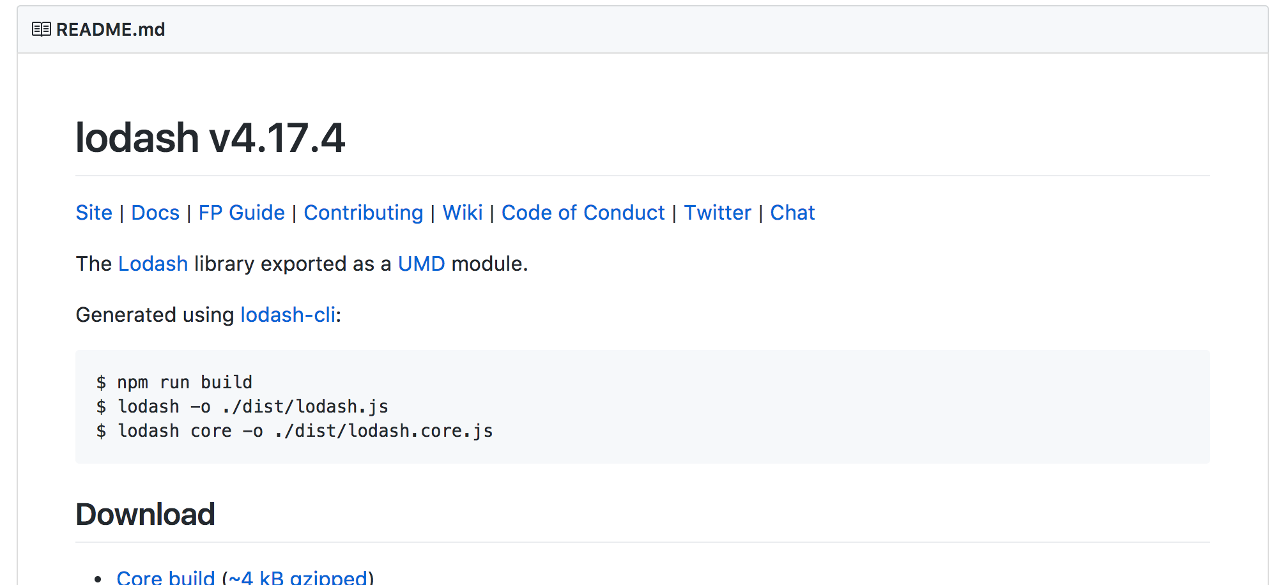1283x585 pixels.
Task: Open the Chat link
Action: click(792, 213)
